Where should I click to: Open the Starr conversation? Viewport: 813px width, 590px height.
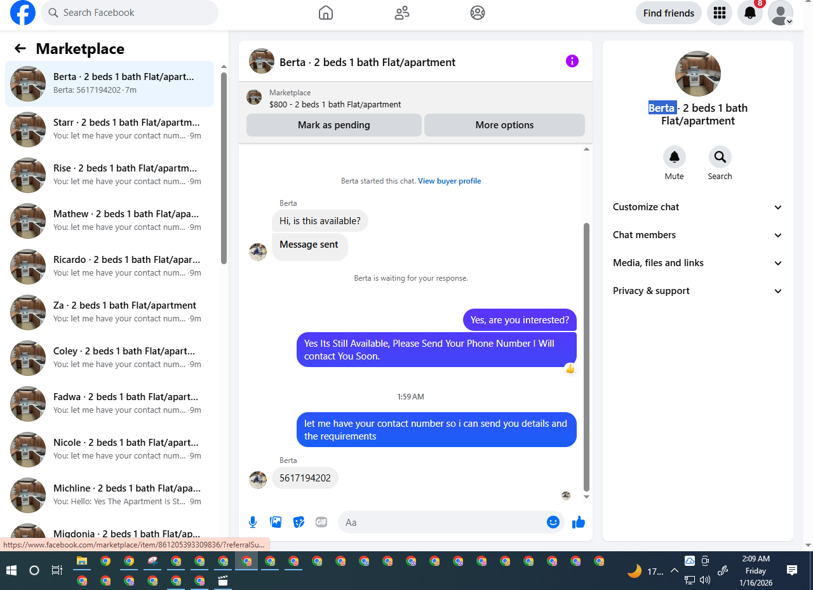click(109, 130)
